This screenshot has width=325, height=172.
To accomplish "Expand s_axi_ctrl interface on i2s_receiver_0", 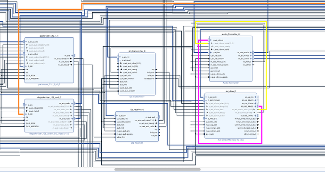I will click(117, 115).
